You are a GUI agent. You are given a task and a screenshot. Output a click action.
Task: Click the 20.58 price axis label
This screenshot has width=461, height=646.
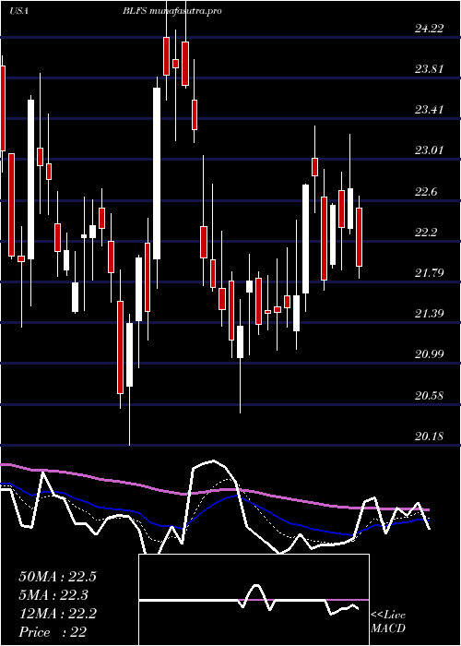tap(430, 396)
